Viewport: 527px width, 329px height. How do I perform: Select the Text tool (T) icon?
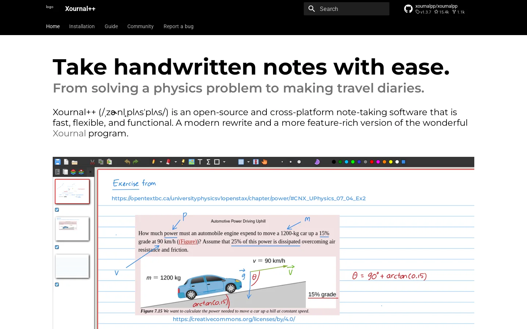tap(200, 162)
